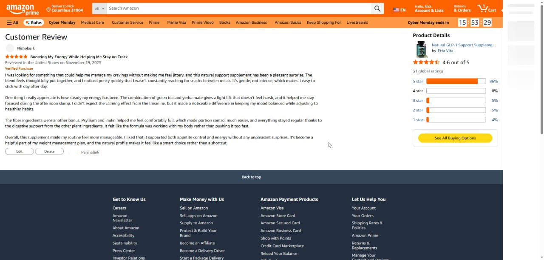Click Verified Purchase label
Screen dimensions: 544x260
coord(19,68)
